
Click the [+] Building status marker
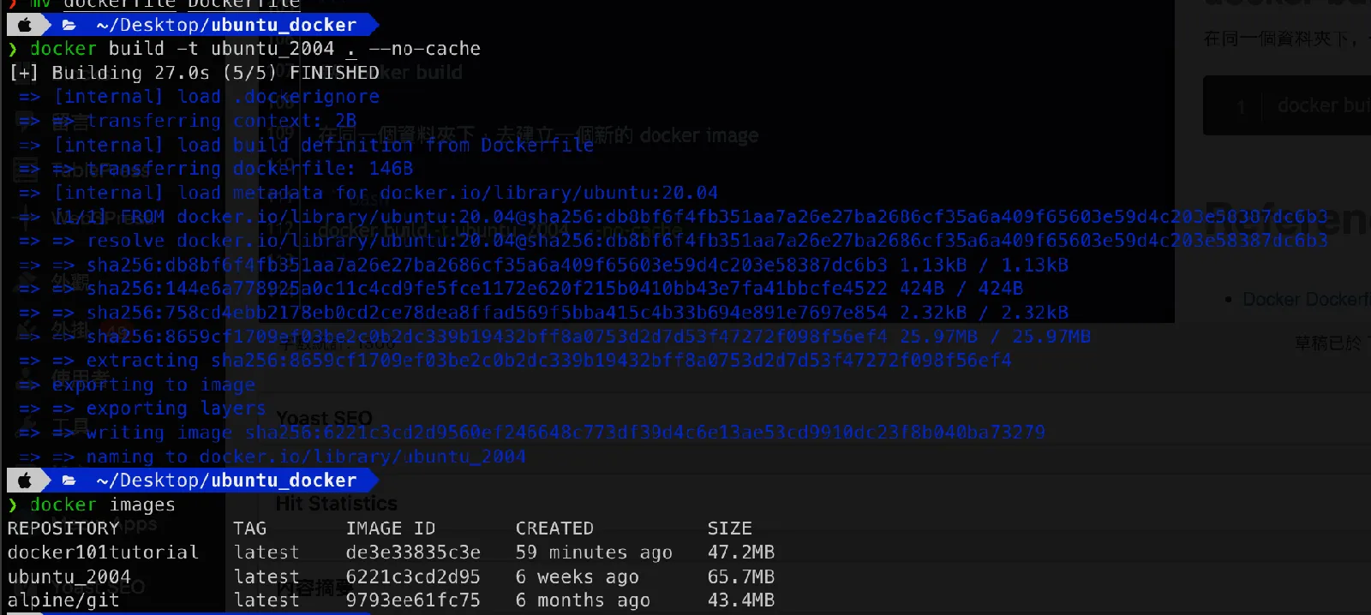click(x=23, y=73)
